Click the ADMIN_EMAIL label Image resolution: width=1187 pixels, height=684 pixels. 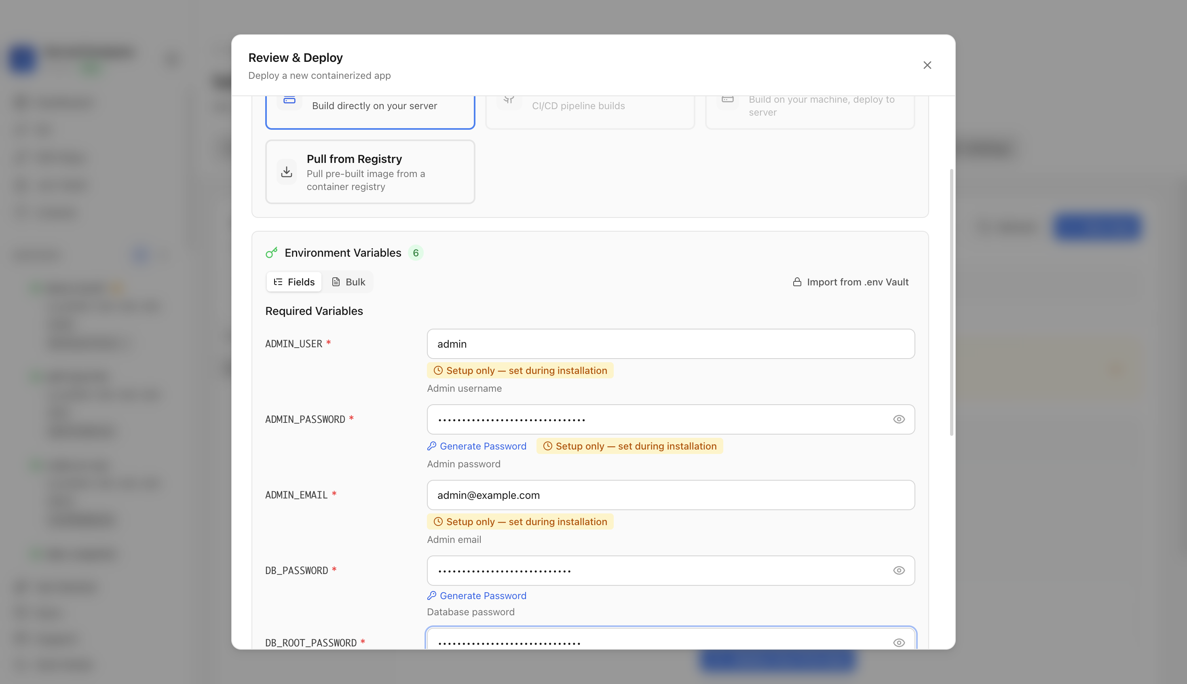click(296, 495)
